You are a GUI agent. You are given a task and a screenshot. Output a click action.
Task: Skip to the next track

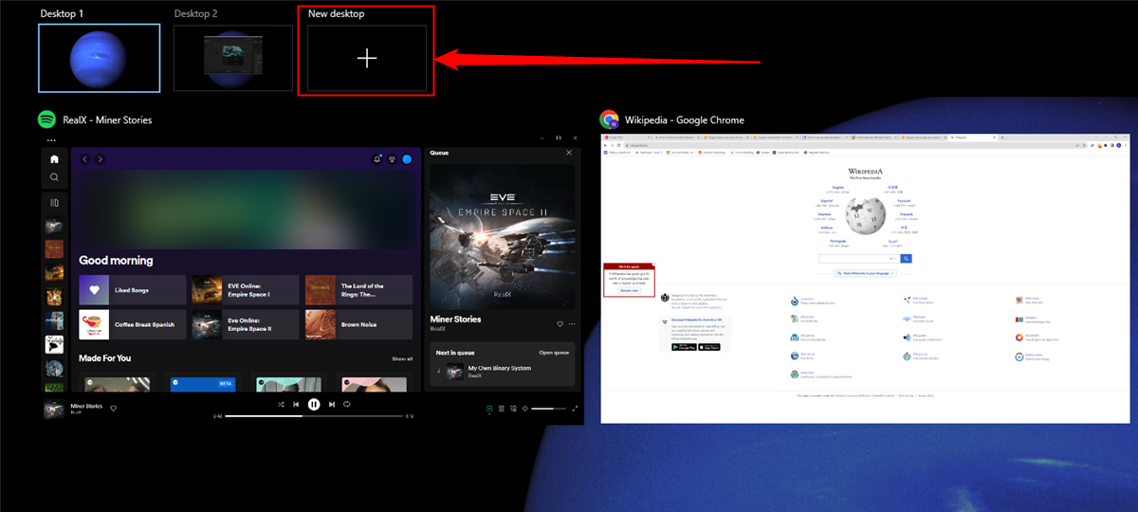tap(331, 404)
